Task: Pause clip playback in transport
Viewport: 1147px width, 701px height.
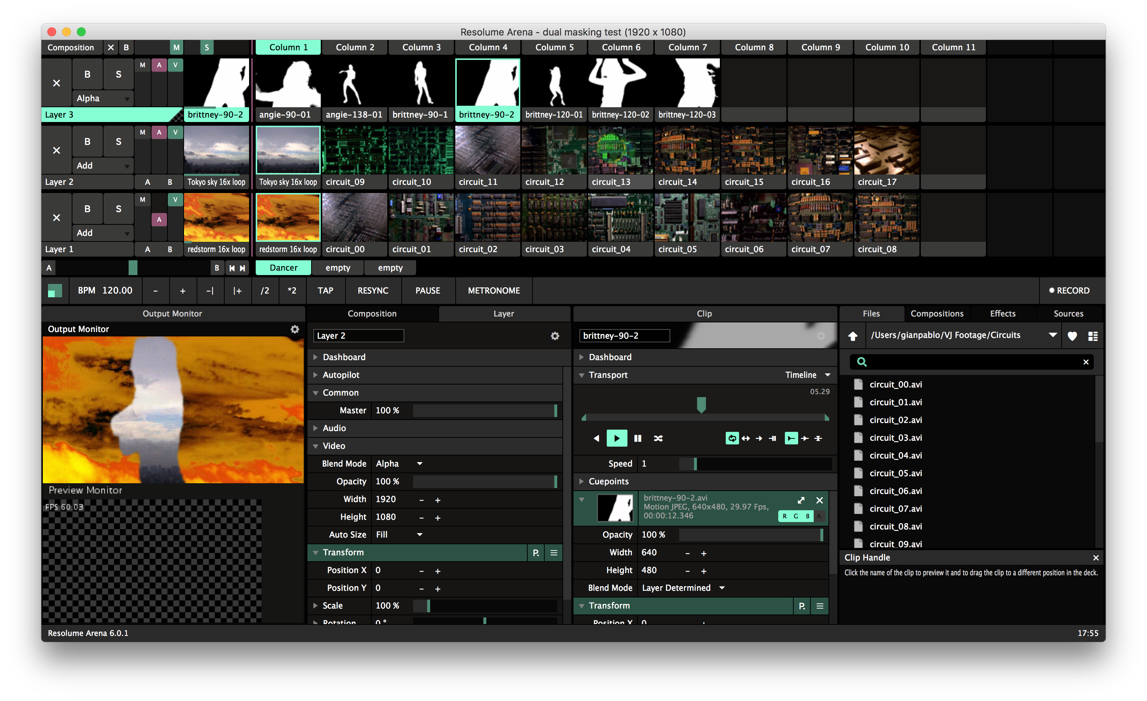Action: (x=638, y=438)
